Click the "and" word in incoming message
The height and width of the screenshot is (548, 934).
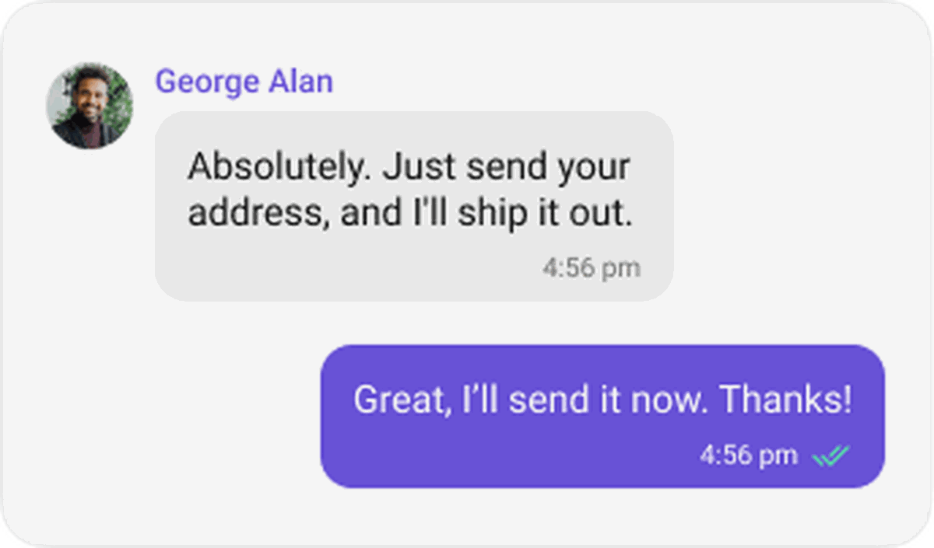click(367, 214)
